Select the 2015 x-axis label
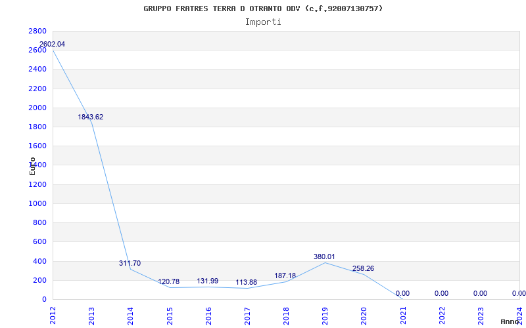 click(170, 316)
